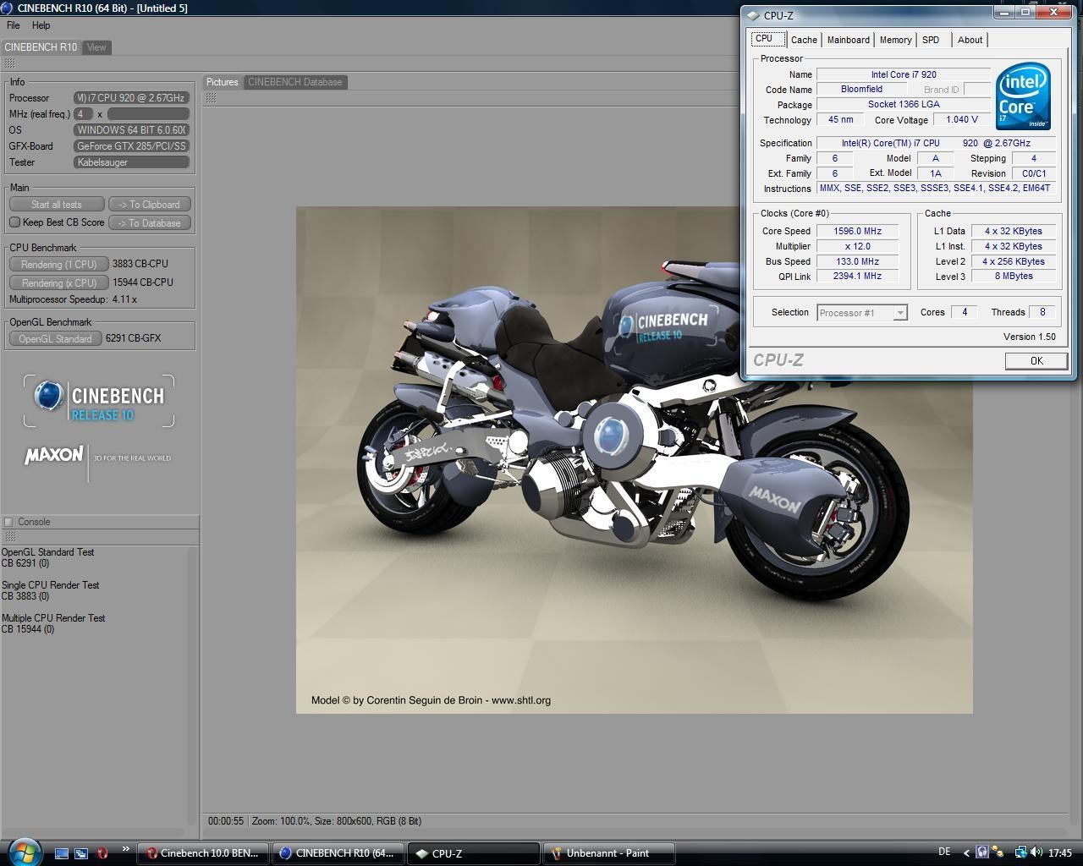Click the taskbar clock 17:45
The image size is (1083, 866).
pos(1059,852)
